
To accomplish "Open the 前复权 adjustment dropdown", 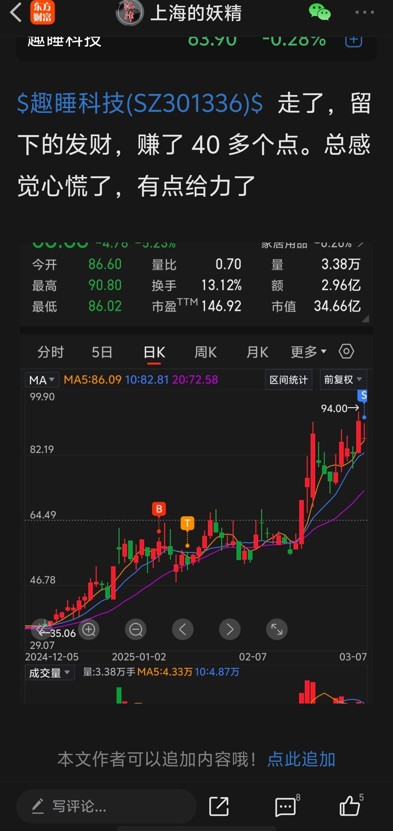I will (x=343, y=380).
